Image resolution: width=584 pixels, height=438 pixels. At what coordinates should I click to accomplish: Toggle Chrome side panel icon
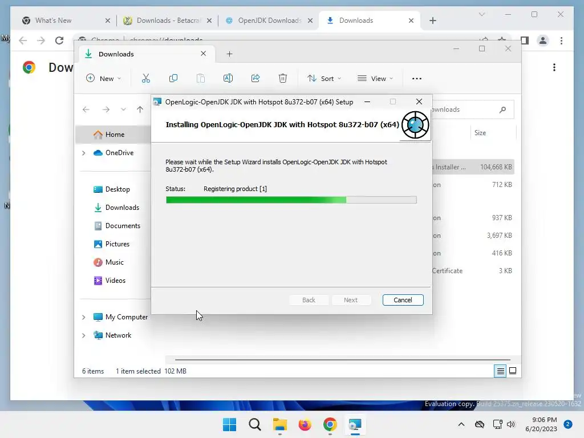pos(525,40)
